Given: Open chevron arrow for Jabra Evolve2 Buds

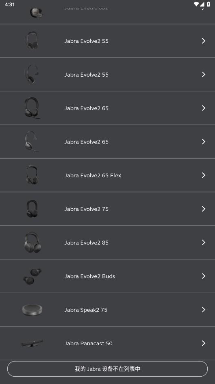Looking at the screenshot, I should pos(204,276).
